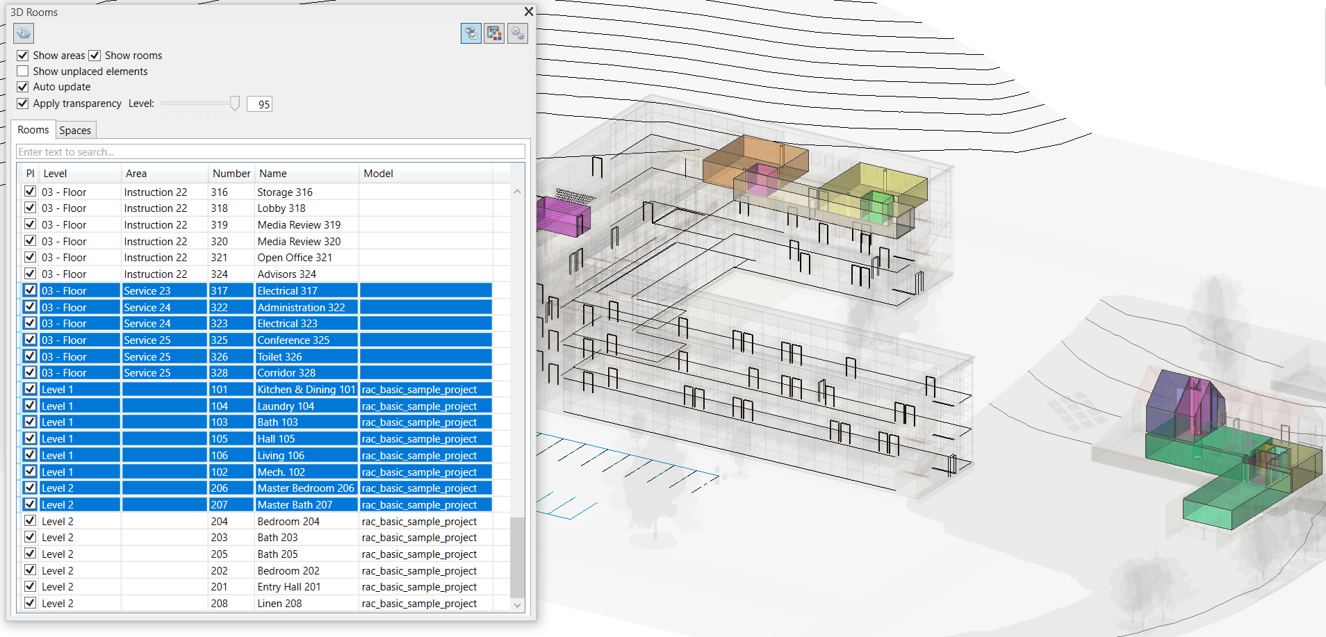Uncheck the Storage 316 row checkbox
The width and height of the screenshot is (1326, 637).
tap(30, 192)
